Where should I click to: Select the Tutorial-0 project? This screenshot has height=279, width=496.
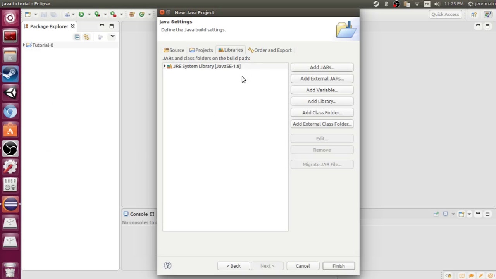pyautogui.click(x=43, y=45)
